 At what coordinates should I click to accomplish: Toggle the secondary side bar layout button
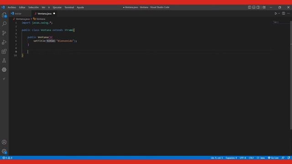click(258, 7)
